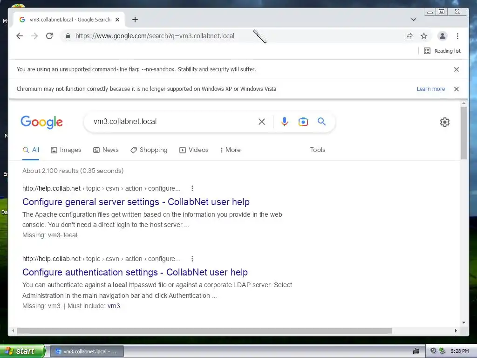The image size is (477, 358).
Task: Open Configure authentication settings result
Action: (x=135, y=272)
